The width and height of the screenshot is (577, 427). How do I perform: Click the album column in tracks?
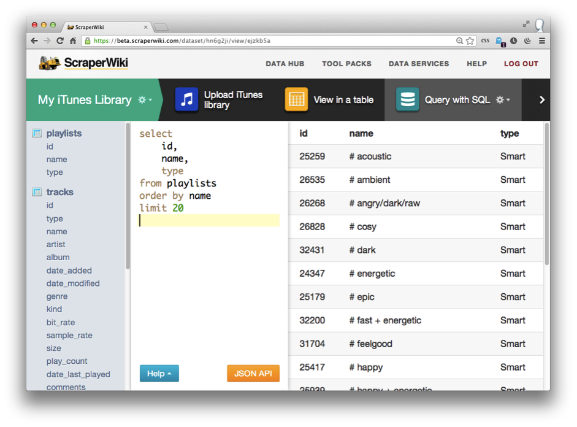click(x=58, y=257)
